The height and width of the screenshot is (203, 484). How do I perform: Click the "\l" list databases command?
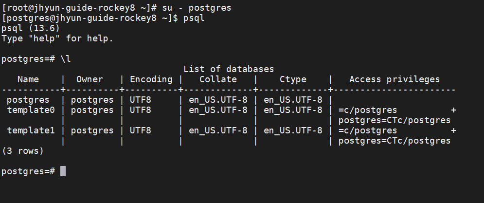(66, 59)
